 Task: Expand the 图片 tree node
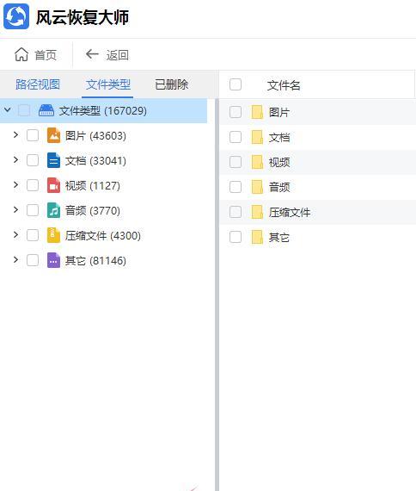point(15,135)
